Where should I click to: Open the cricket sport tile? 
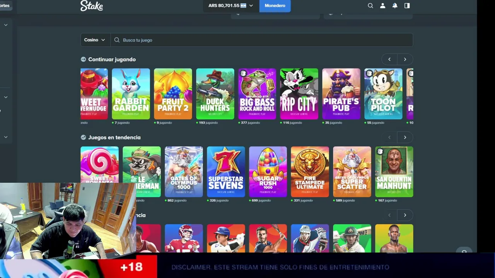352,238
